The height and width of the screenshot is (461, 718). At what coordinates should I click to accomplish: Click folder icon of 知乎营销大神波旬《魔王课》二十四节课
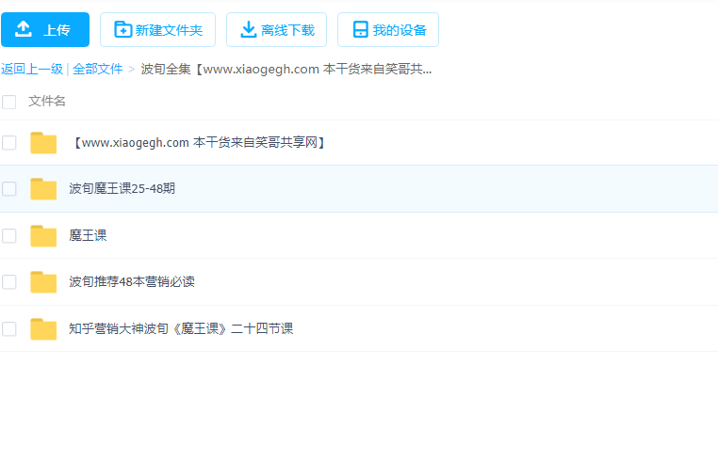[43, 329]
